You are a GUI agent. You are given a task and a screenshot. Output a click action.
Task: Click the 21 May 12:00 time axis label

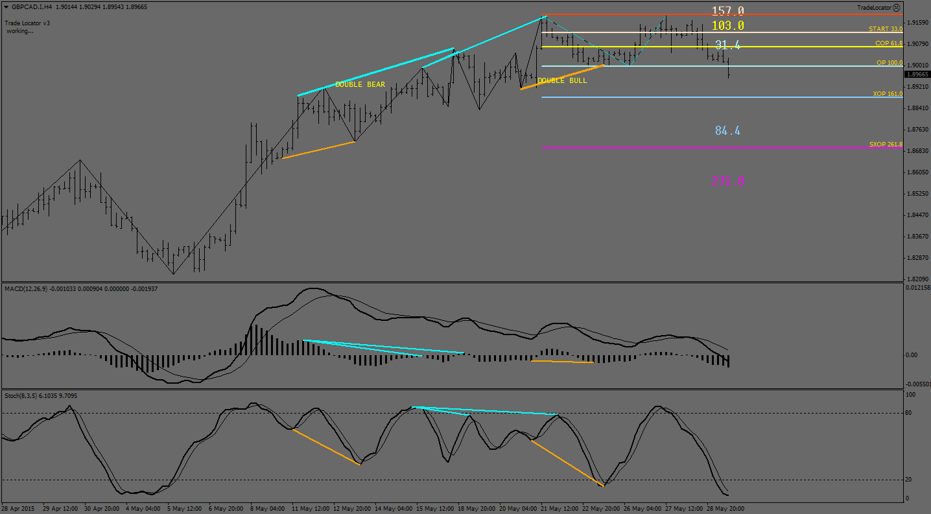pyautogui.click(x=560, y=509)
